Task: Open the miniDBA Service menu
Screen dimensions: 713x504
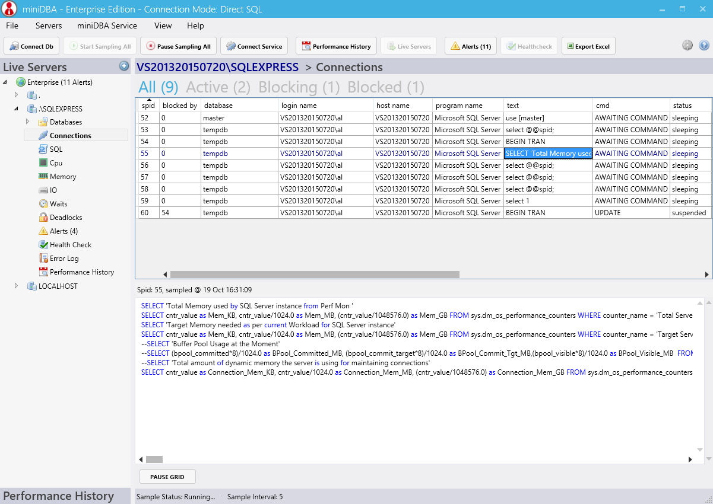Action: click(x=107, y=25)
